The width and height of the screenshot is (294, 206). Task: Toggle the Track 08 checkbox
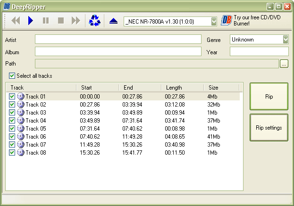(x=12, y=153)
